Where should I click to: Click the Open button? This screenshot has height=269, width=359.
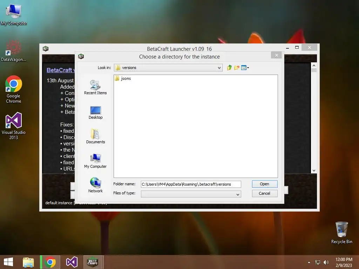(x=265, y=184)
